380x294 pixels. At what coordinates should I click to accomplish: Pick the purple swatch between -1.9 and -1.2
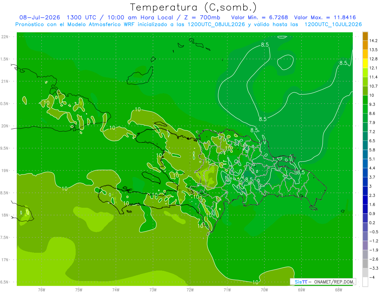pyautogui.click(x=365, y=245)
